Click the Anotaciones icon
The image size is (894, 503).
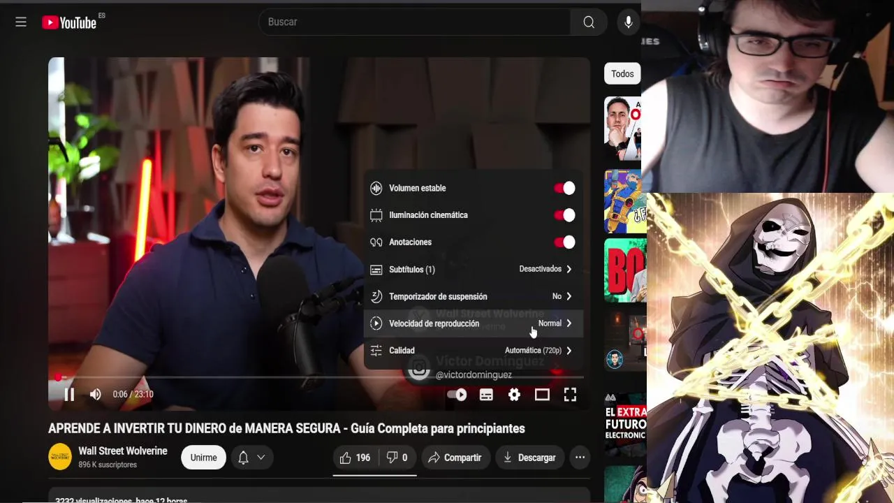pyautogui.click(x=376, y=242)
